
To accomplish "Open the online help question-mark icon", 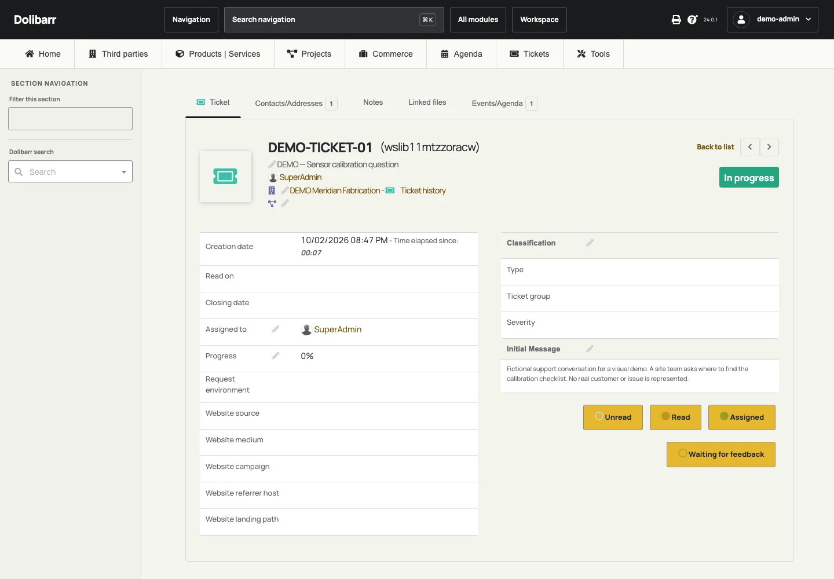I will [692, 20].
